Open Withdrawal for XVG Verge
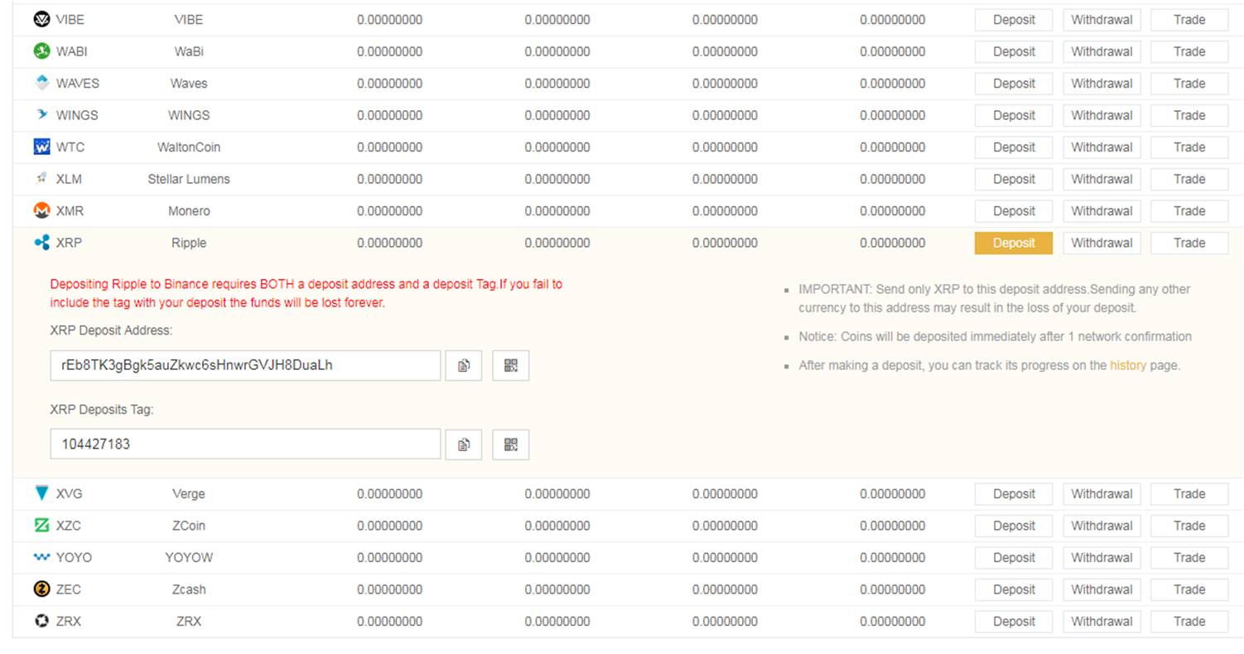The image size is (1244, 654). pyautogui.click(x=1102, y=493)
